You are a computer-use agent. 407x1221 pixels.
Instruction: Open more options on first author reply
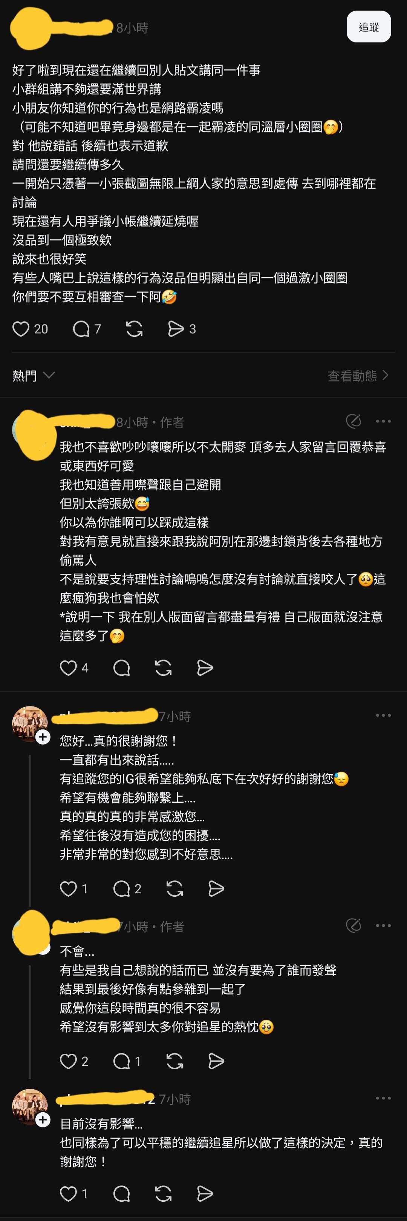[x=383, y=421]
